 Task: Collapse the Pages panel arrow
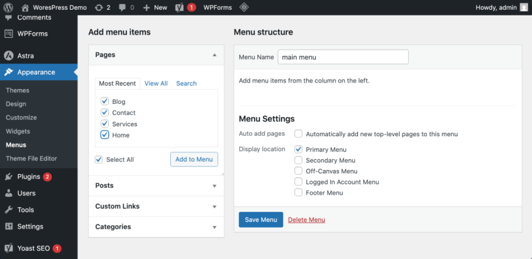pyautogui.click(x=215, y=54)
